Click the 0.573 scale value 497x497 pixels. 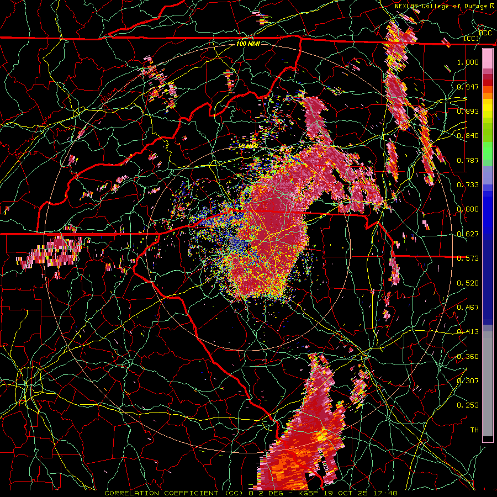pos(468,258)
